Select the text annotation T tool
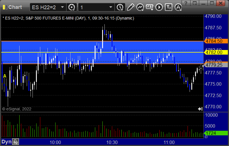Screen dimensions: 229x146 (x=169, y=7)
